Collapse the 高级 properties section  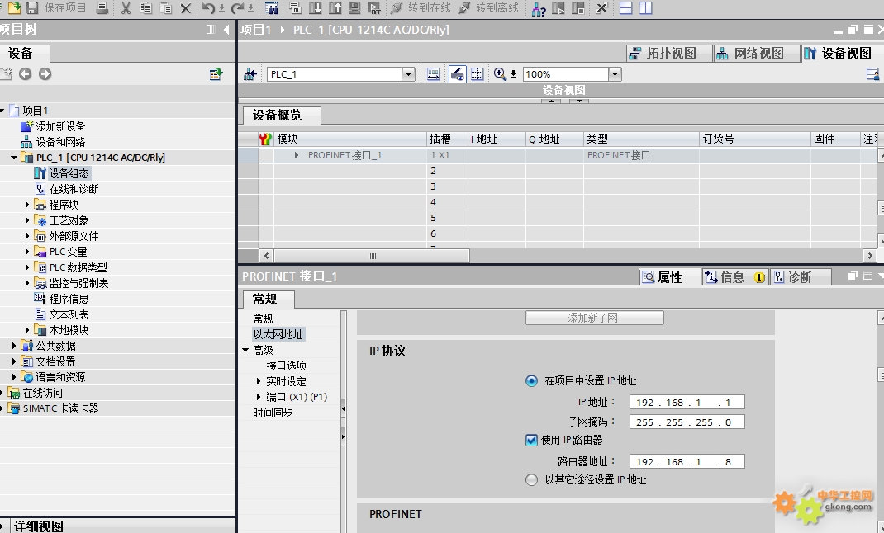coord(246,350)
